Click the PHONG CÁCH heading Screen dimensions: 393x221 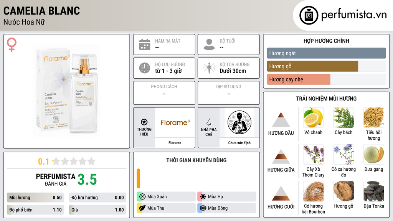(164, 87)
